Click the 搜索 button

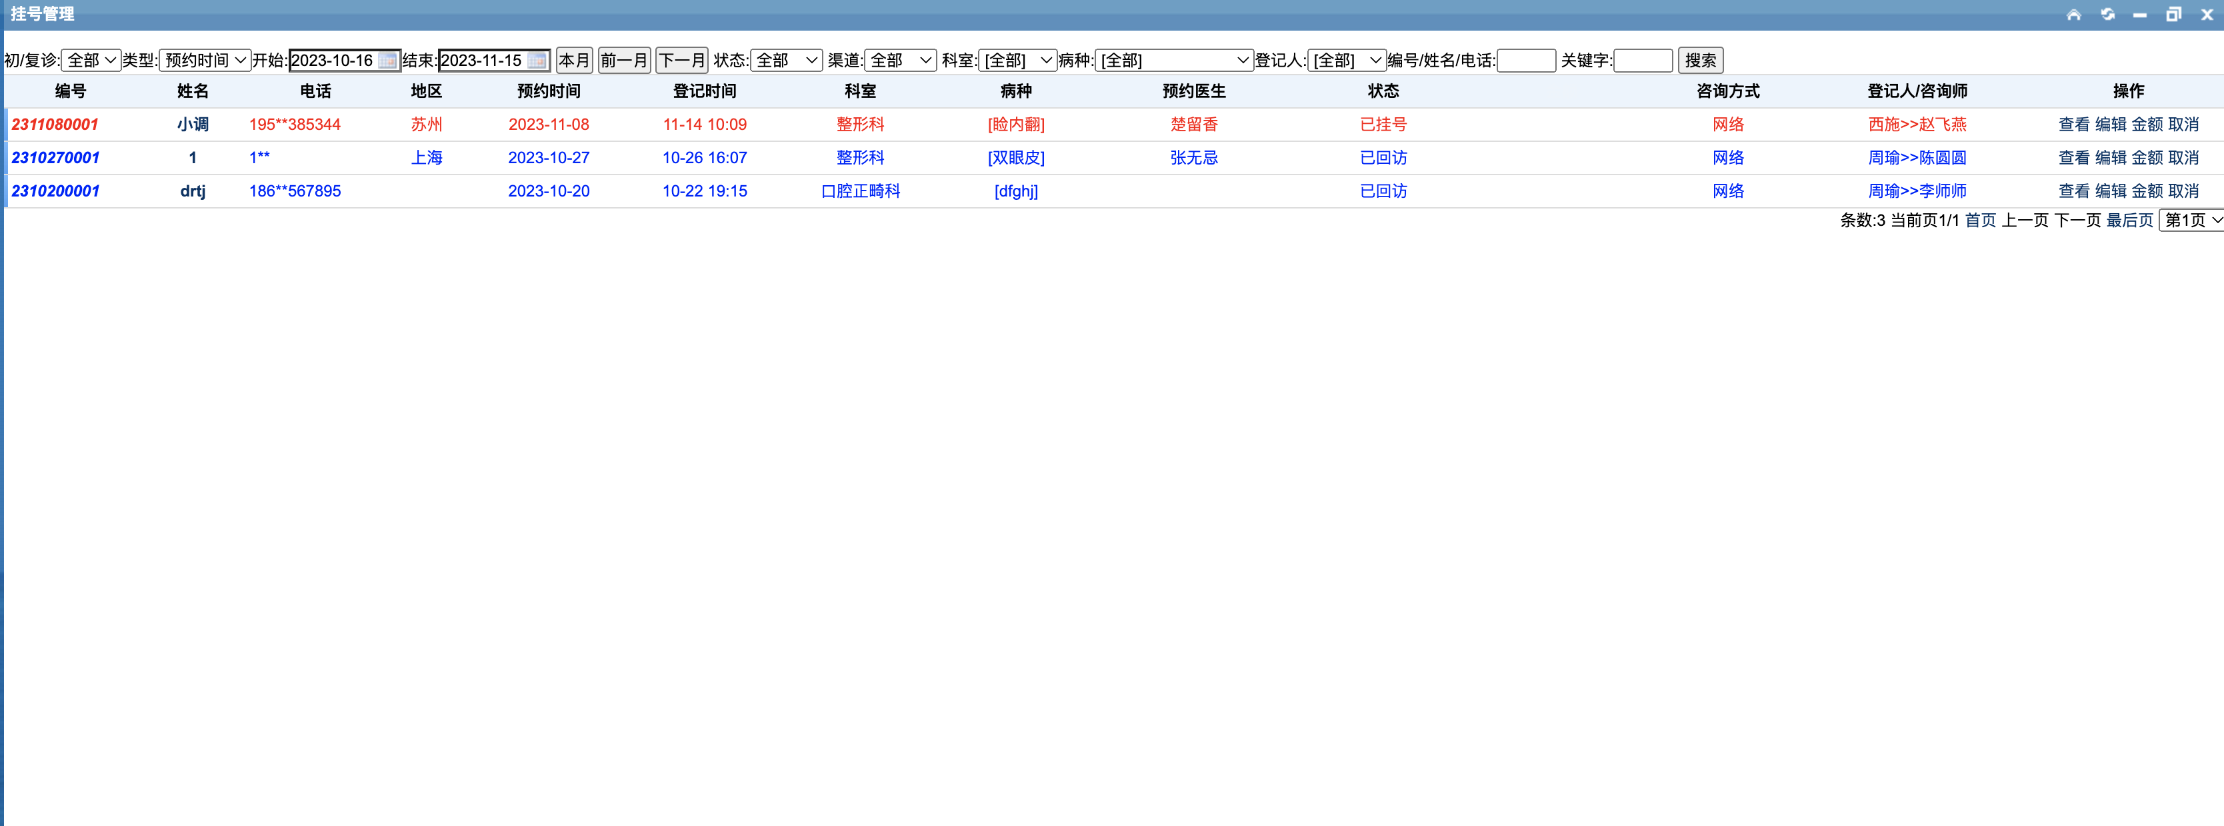pyautogui.click(x=1700, y=61)
